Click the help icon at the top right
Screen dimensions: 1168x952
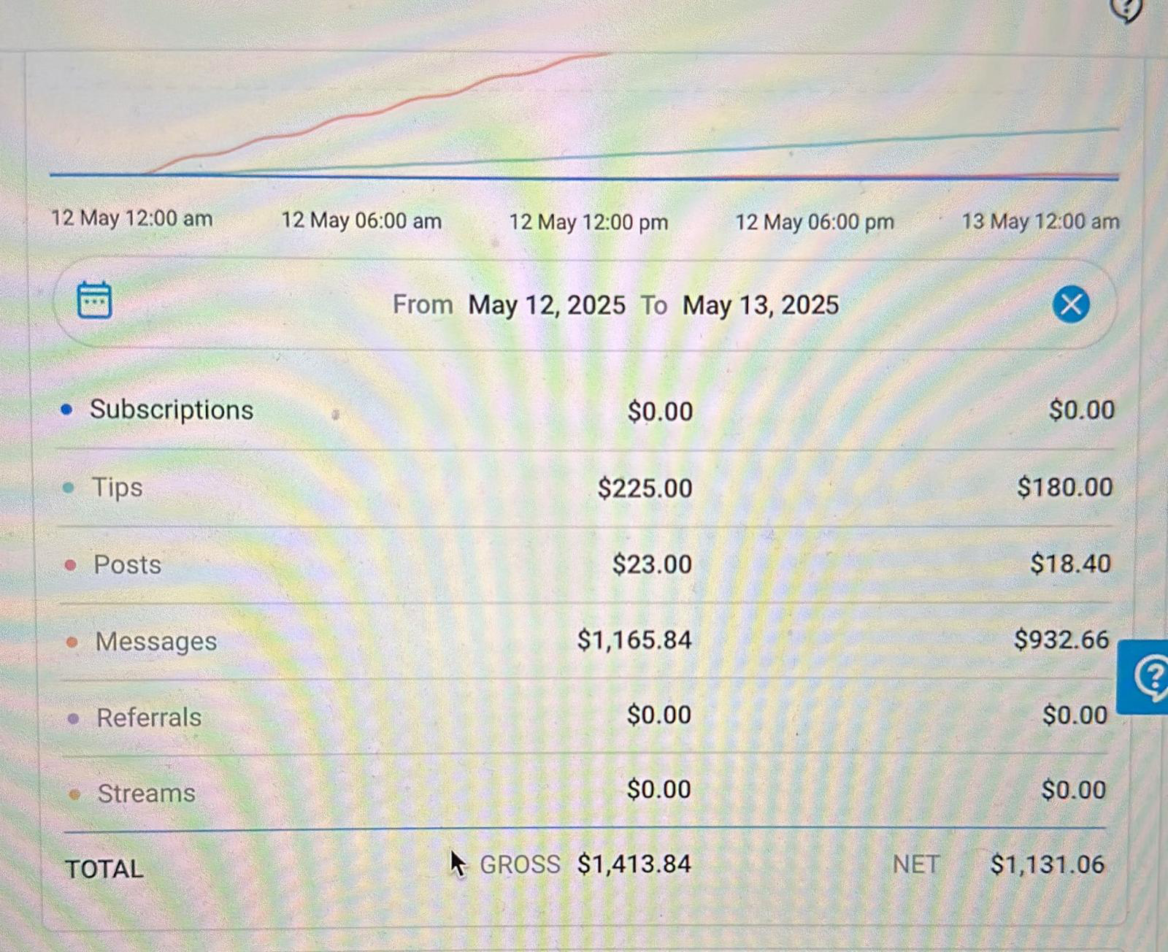click(1125, 9)
